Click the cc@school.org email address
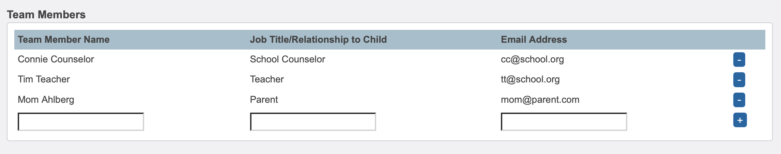This screenshot has width=781, height=154. point(532,59)
